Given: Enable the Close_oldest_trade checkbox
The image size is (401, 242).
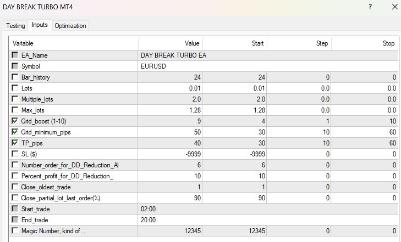Looking at the screenshot, I should pos(15,187).
